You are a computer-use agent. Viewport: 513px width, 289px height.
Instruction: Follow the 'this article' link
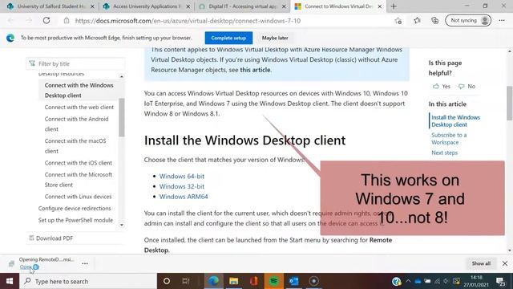pos(255,70)
